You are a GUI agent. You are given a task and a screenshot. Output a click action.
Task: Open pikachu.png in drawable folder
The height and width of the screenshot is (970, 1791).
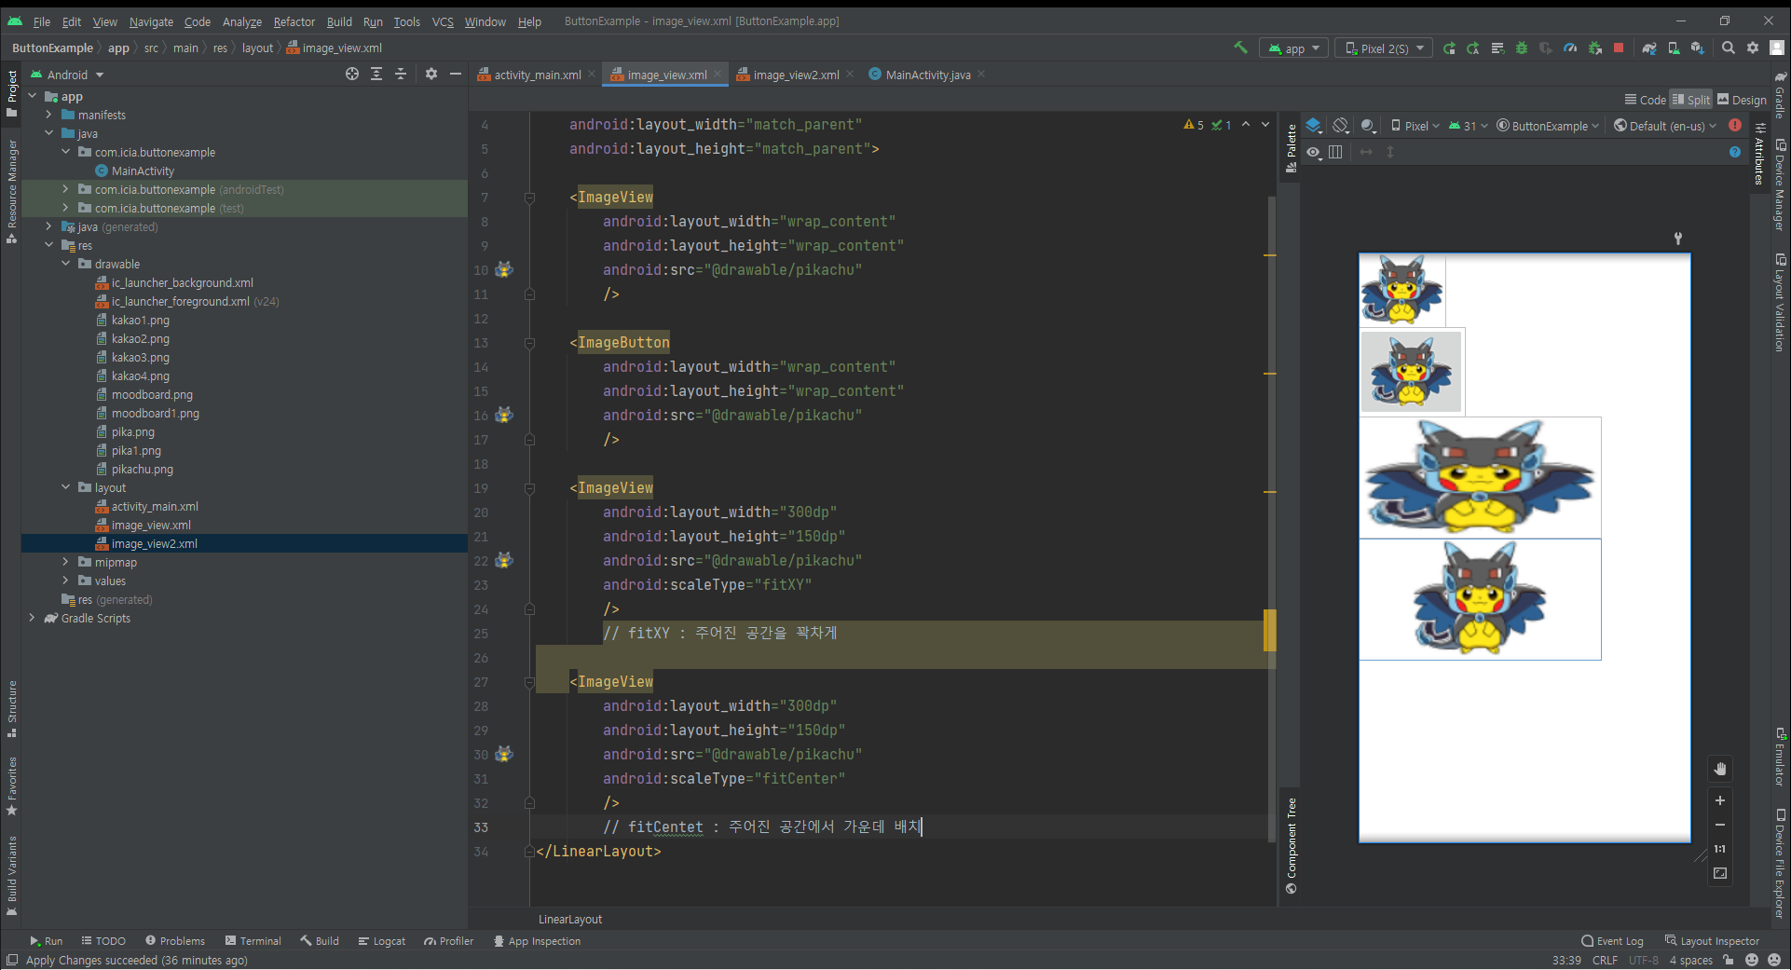point(134,469)
